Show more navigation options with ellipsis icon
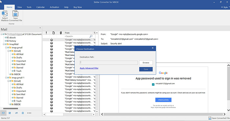 pyautogui.click(x=29, y=113)
